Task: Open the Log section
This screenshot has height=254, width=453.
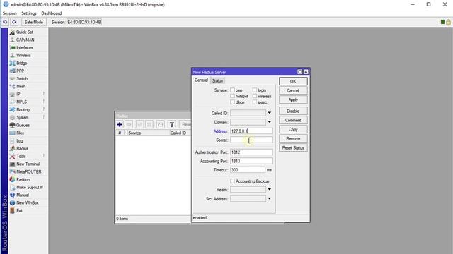Action: [19, 141]
